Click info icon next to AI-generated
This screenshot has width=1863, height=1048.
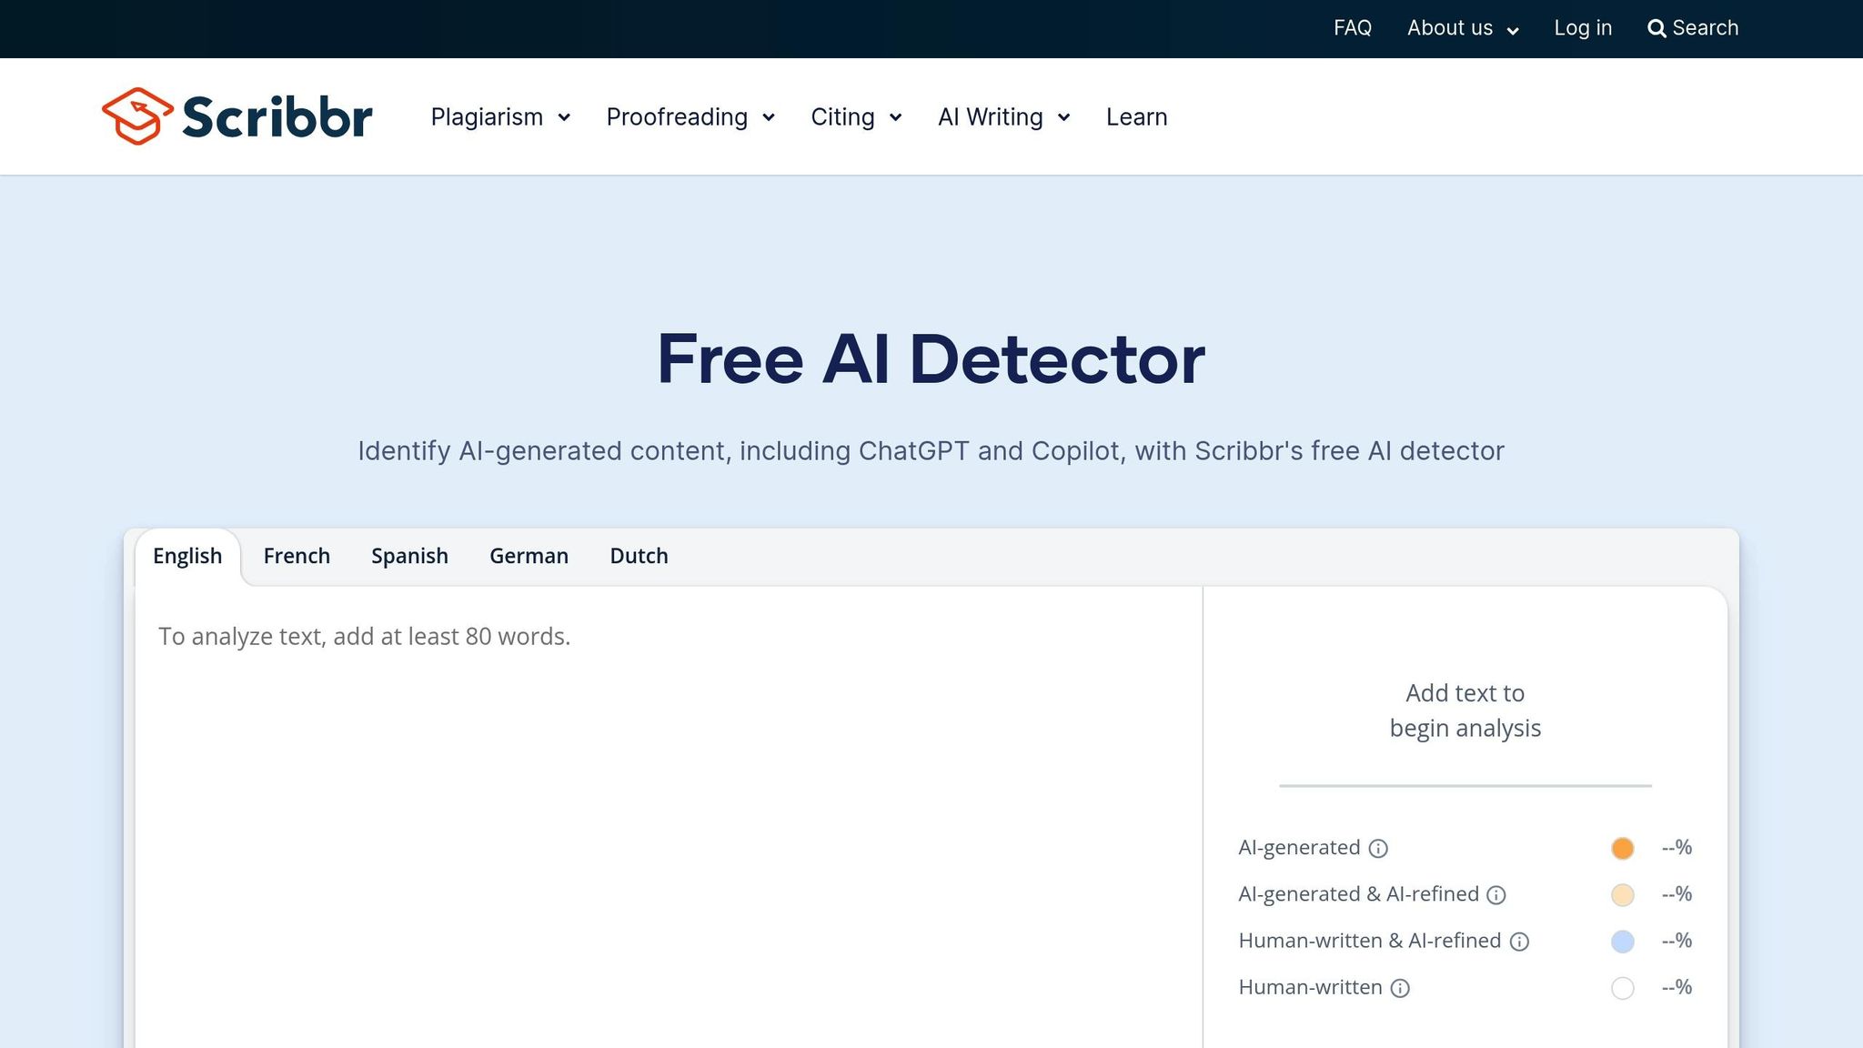pos(1378,849)
